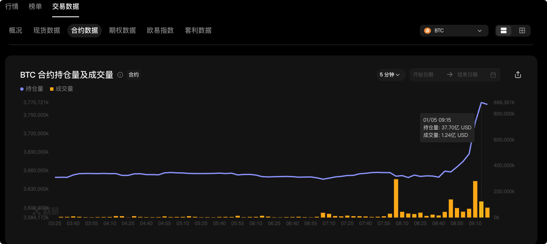Click the orange Bitcoin coin icon
This screenshot has width=547, height=244.
428,31
